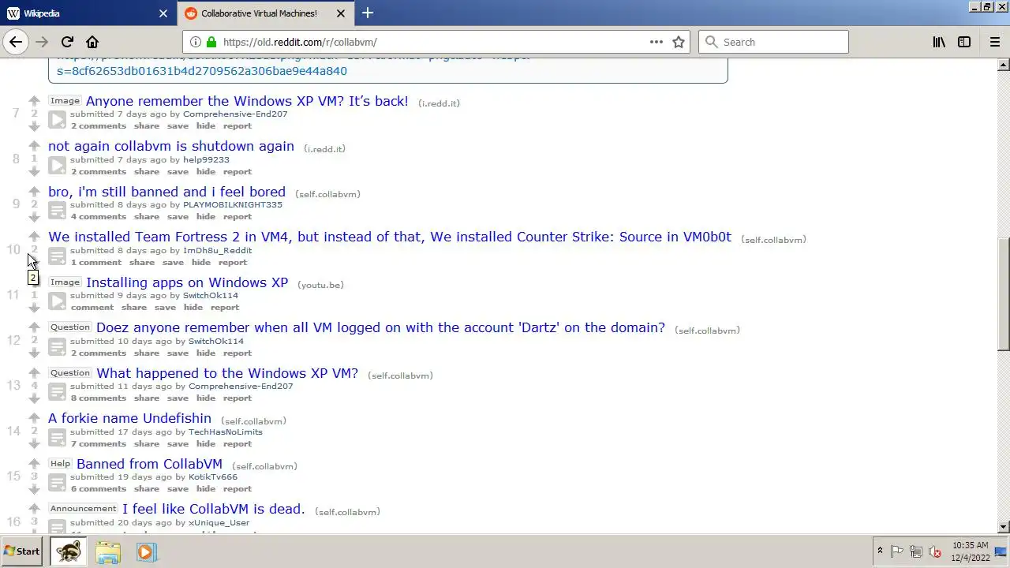The image size is (1010, 568).
Task: View 8 comments on 'What happened to Windows XP VM?'
Action: tap(99, 398)
